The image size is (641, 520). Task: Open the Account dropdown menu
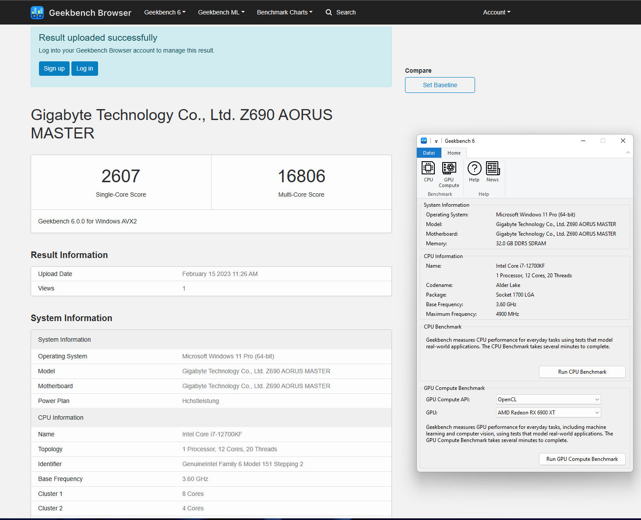[497, 12]
